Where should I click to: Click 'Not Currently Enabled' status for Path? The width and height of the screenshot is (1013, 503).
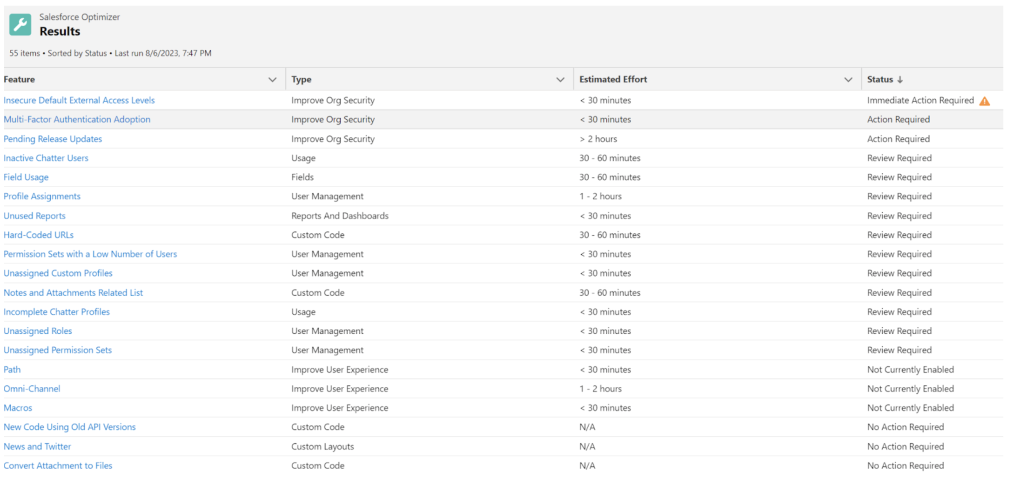tap(910, 369)
